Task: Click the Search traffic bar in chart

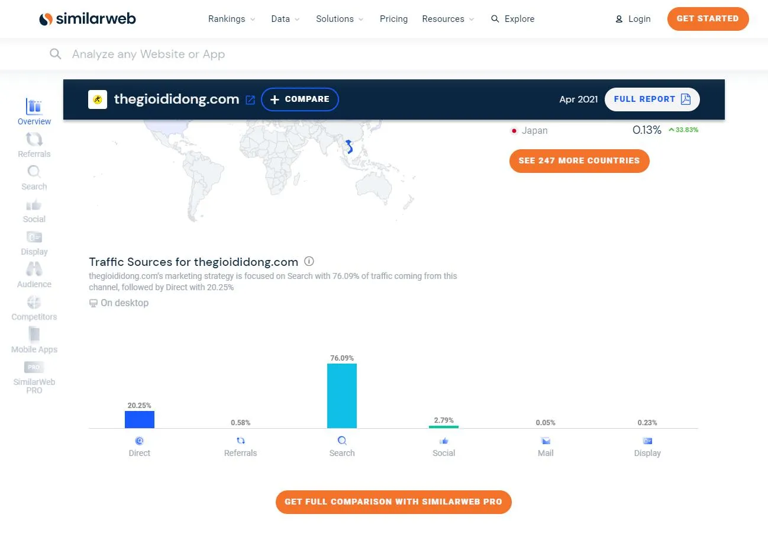Action: coord(342,396)
